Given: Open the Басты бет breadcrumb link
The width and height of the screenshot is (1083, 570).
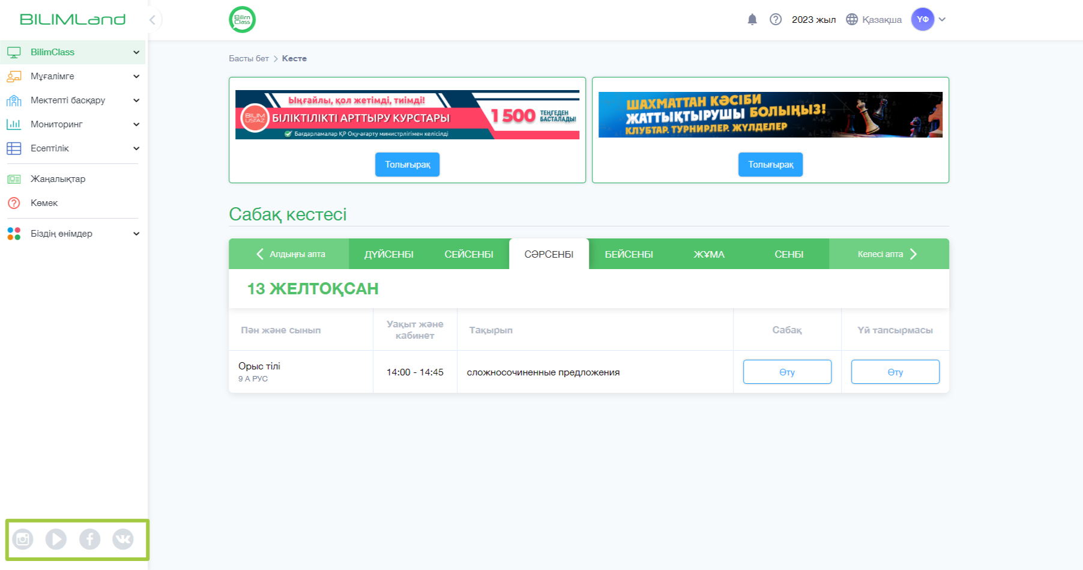Looking at the screenshot, I should point(249,58).
